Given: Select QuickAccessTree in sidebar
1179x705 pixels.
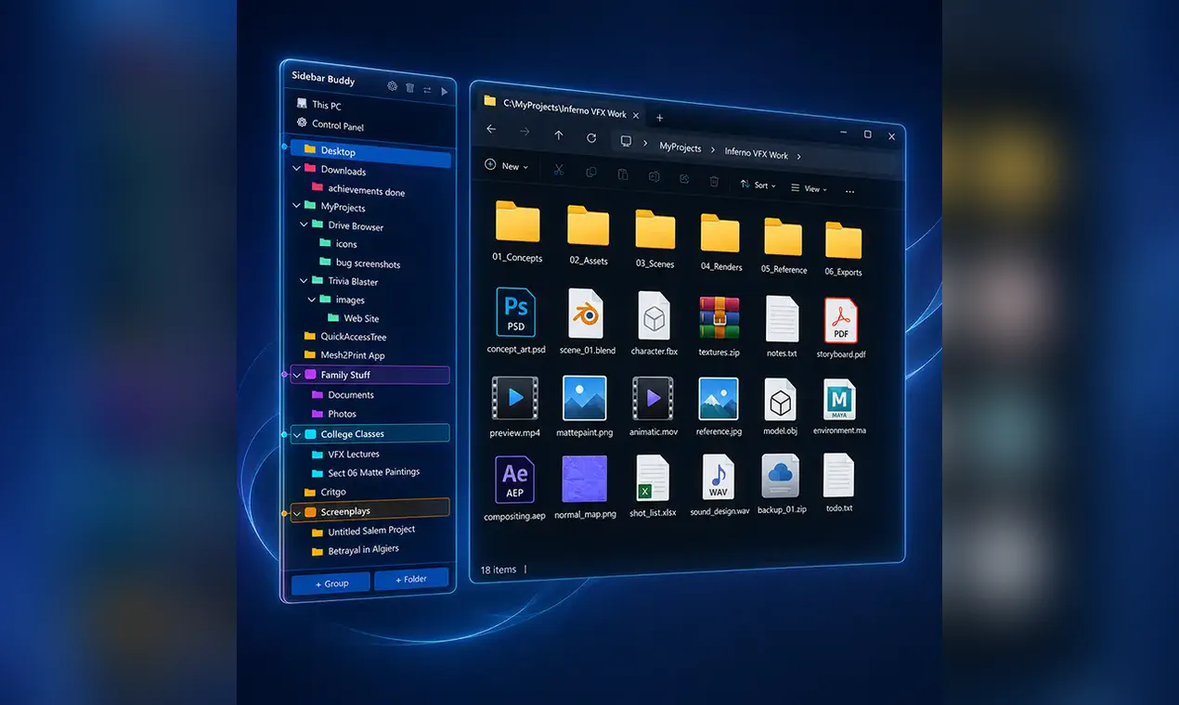Looking at the screenshot, I should coord(344,337).
